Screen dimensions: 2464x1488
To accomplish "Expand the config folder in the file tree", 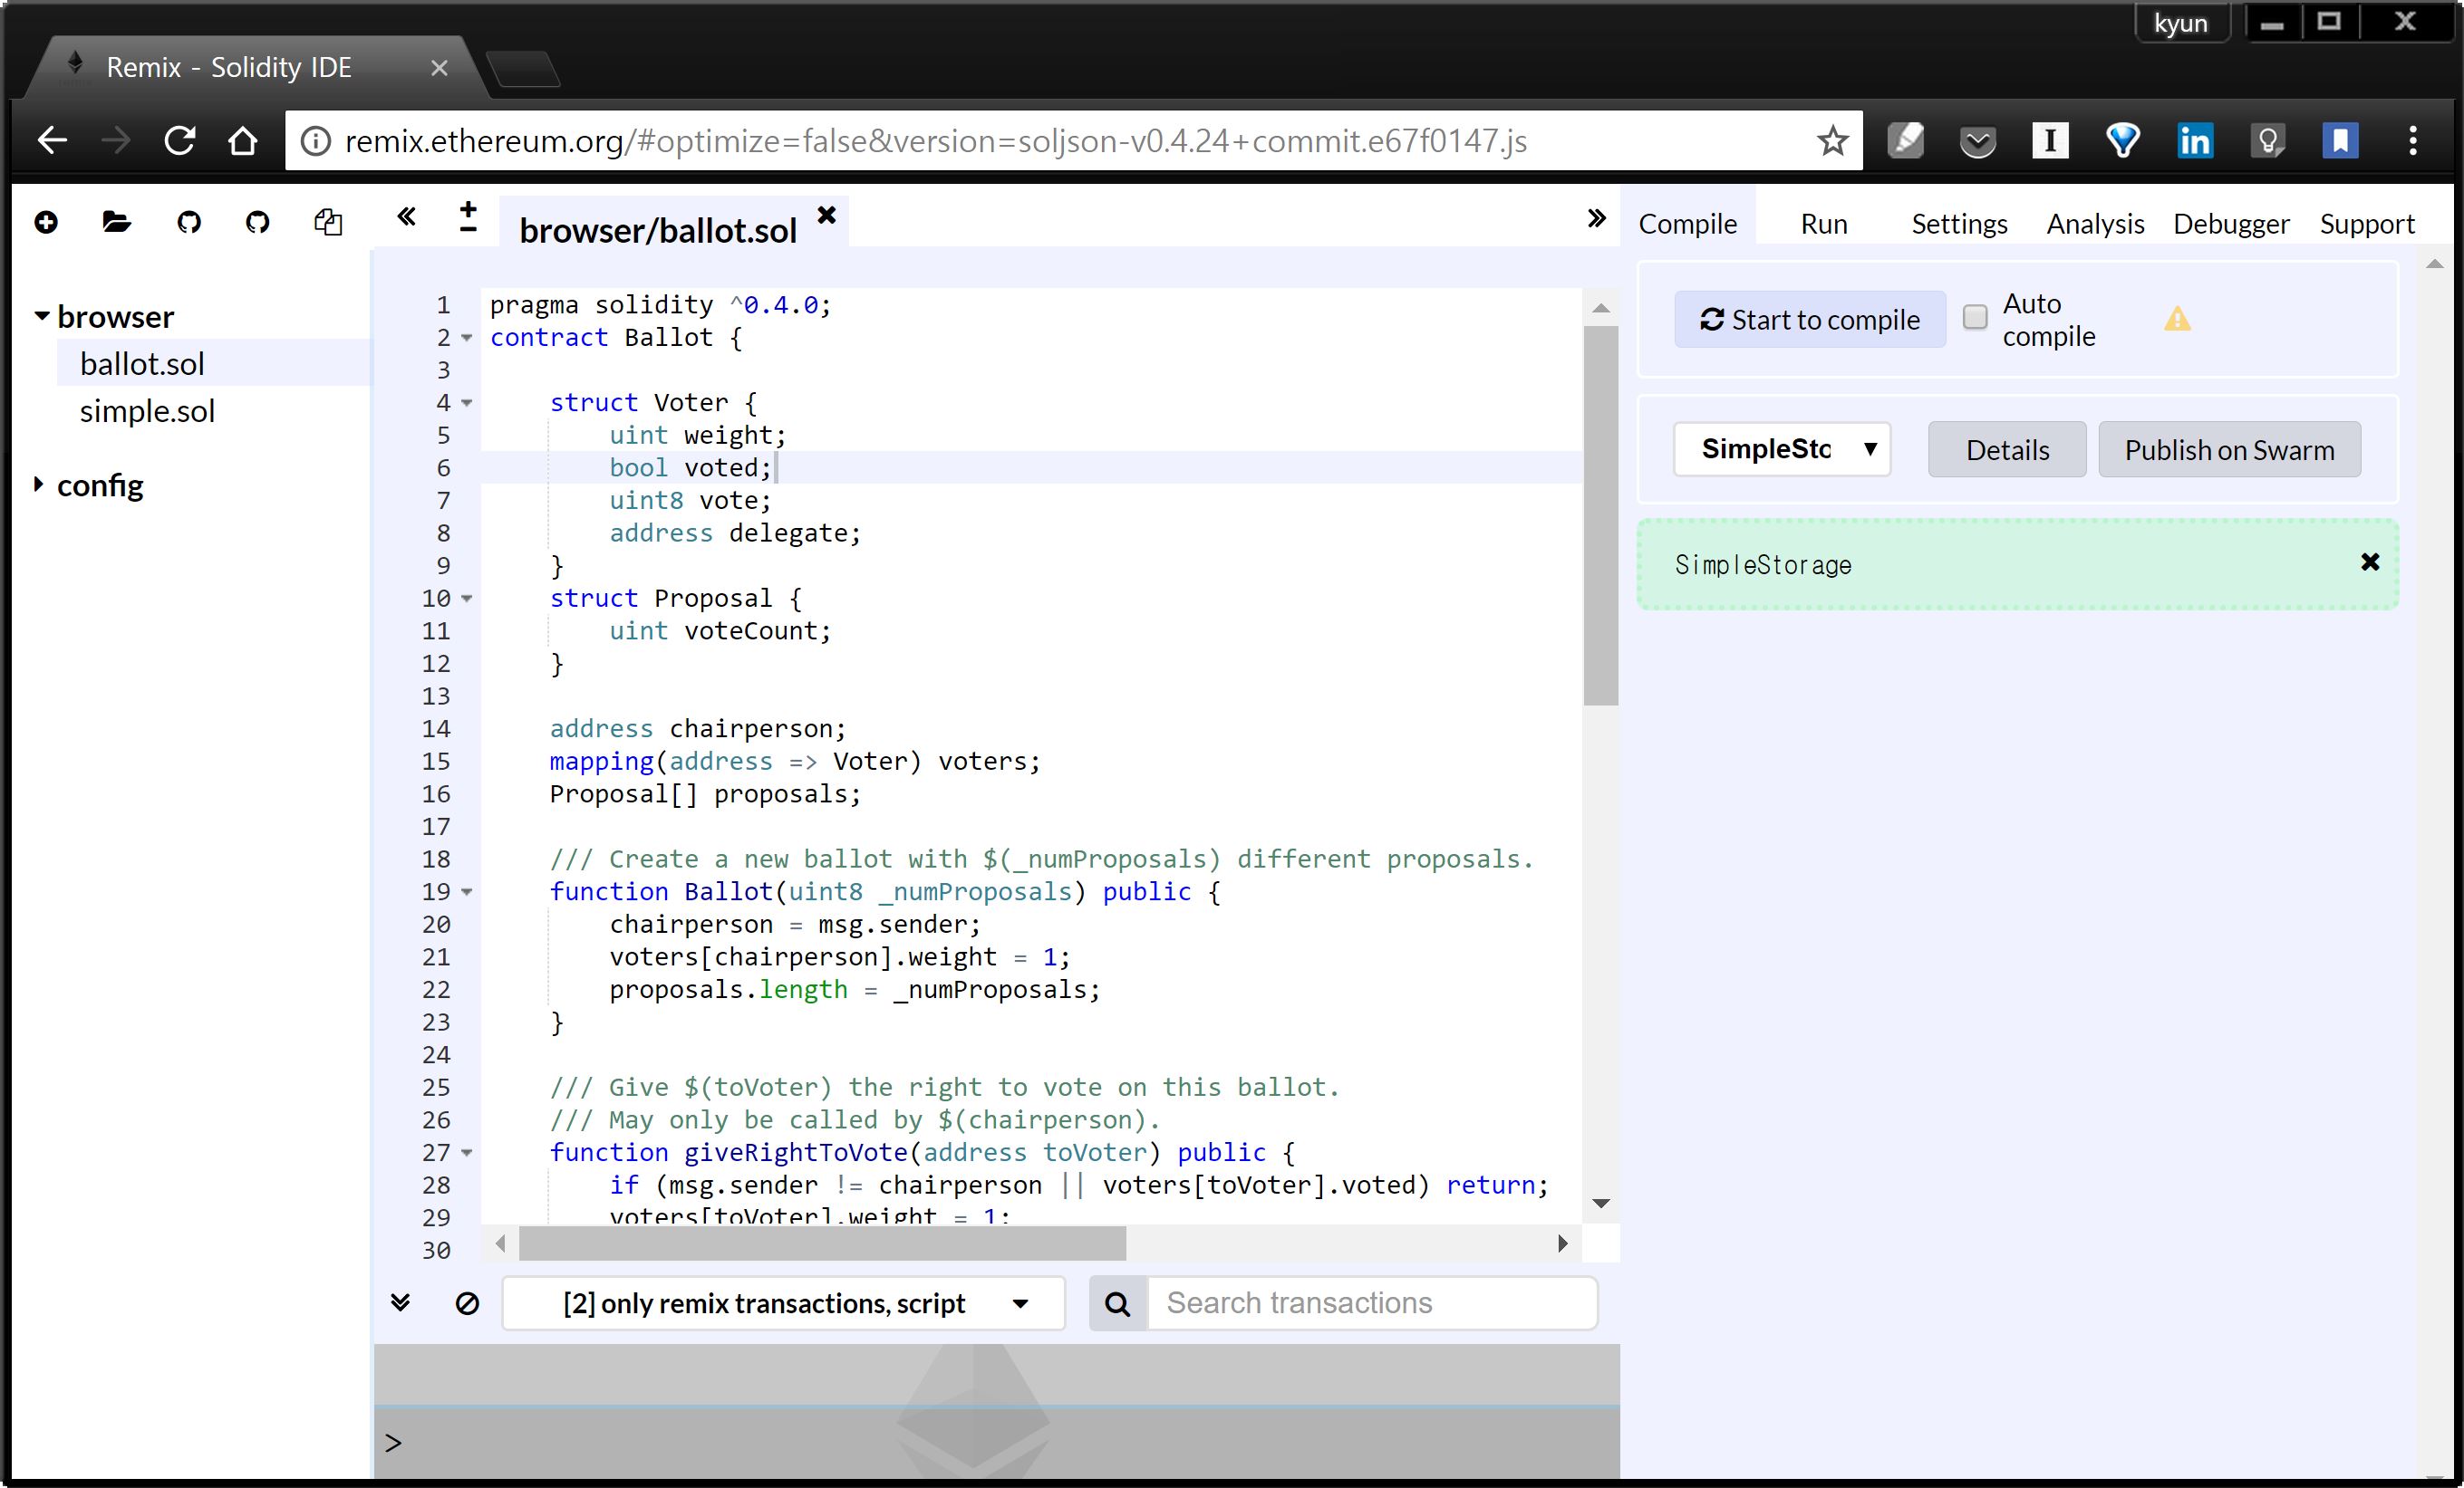I will 39,484.
